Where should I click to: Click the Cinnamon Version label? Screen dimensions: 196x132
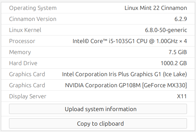33,19
